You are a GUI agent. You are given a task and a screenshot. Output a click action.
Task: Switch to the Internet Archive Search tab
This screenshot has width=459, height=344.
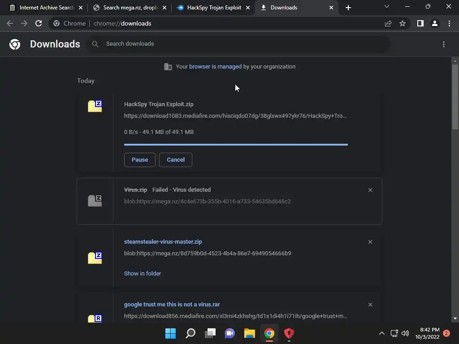(46, 8)
